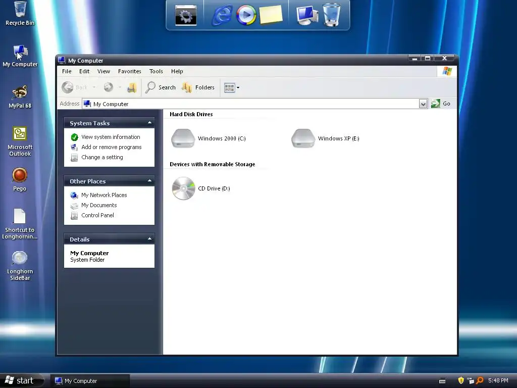This screenshot has width=517, height=388.
Task: Click Devices with Removable Storage header
Action: (x=213, y=164)
